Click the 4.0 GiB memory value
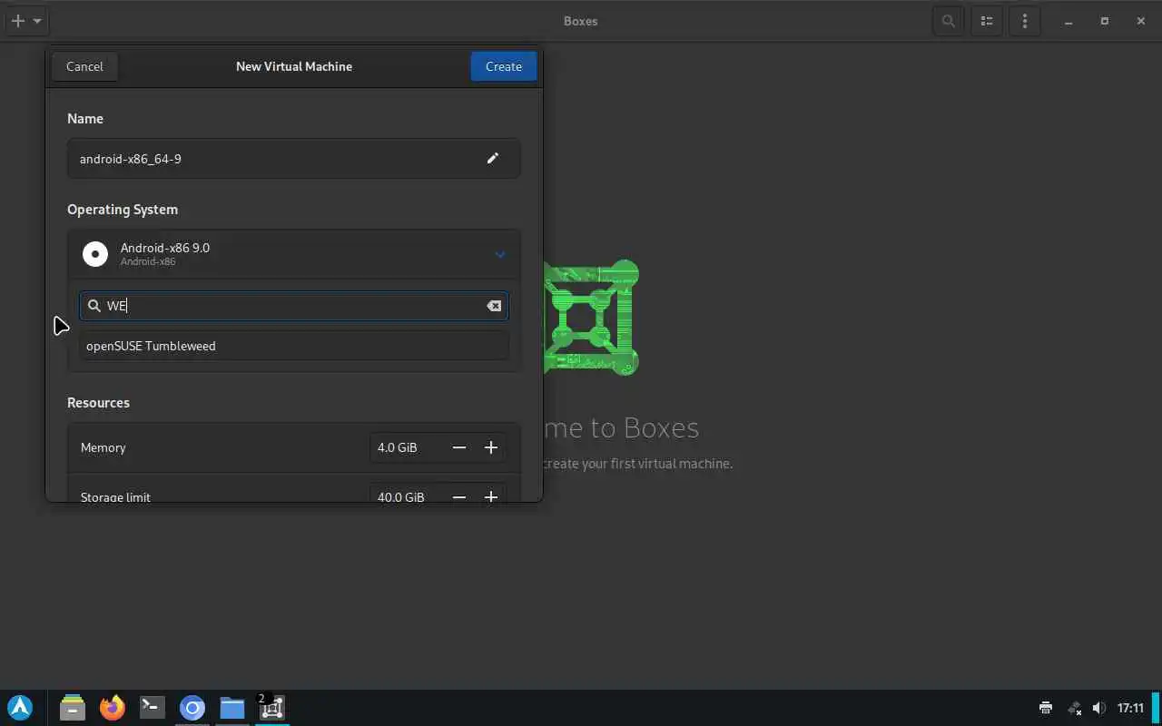Viewport: 1162px width, 726px height. tap(398, 447)
